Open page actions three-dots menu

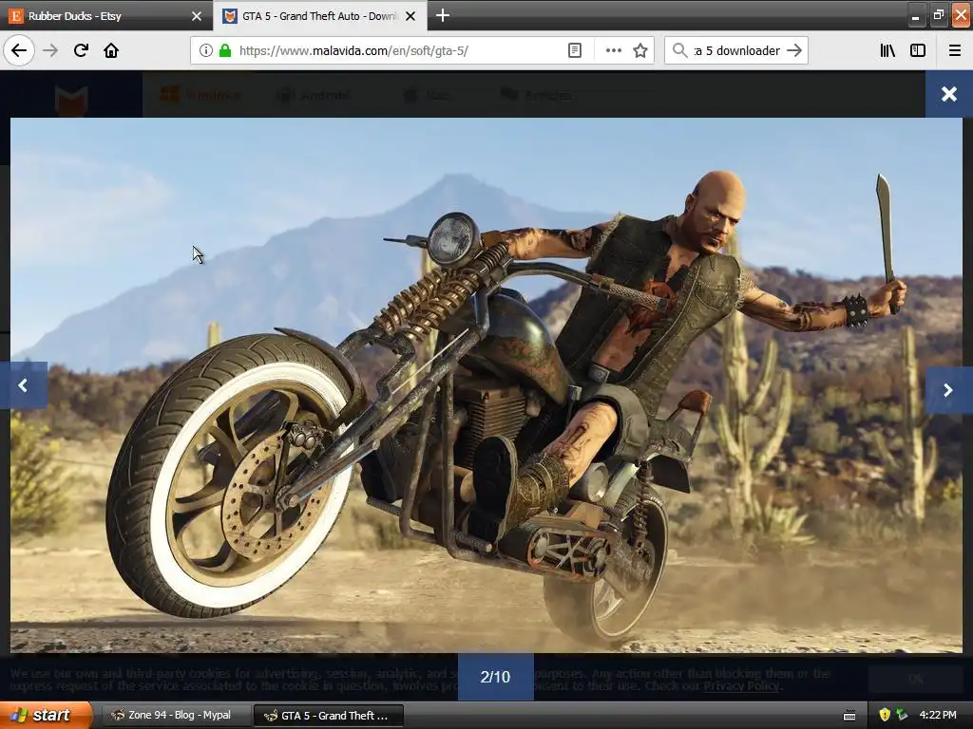[x=613, y=50]
